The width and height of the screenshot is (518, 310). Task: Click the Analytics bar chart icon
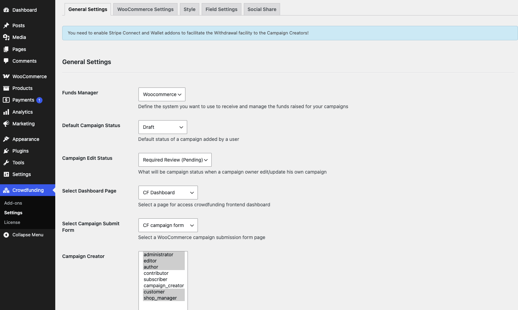pos(6,112)
